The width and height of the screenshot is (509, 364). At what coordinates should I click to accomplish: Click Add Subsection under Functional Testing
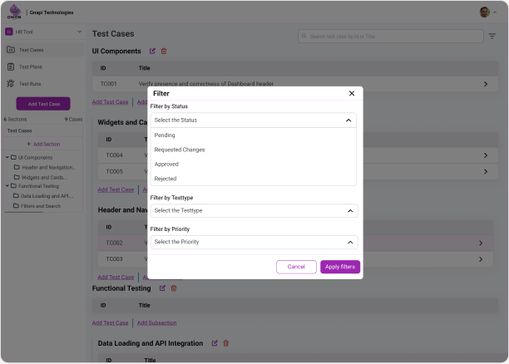(x=157, y=322)
